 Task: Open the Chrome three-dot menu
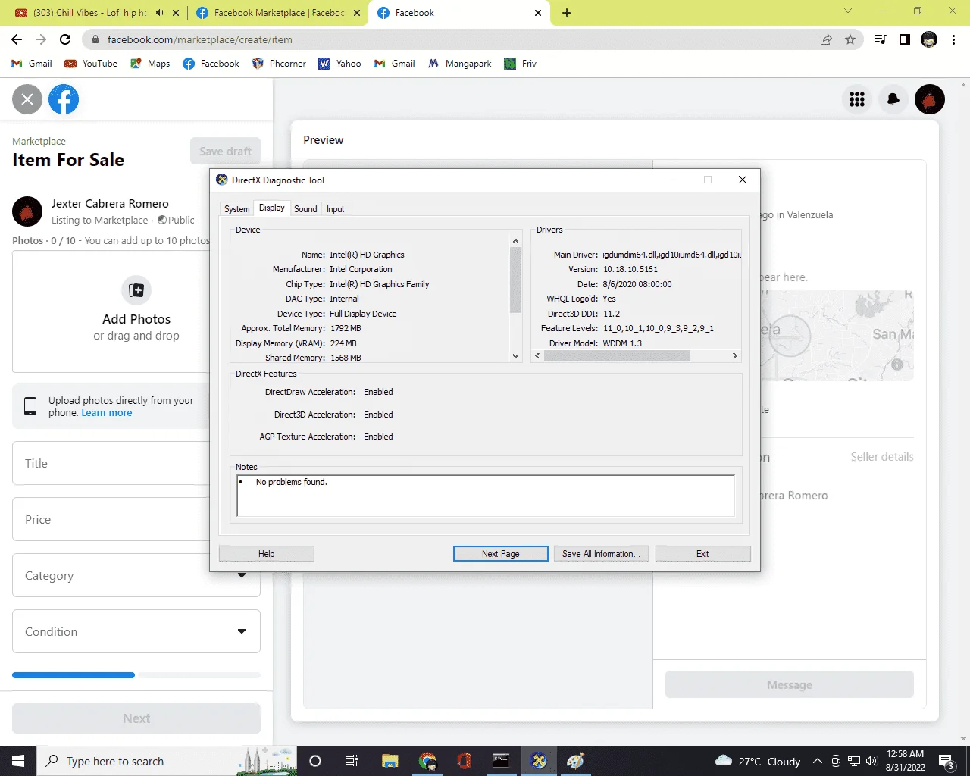[x=954, y=39]
